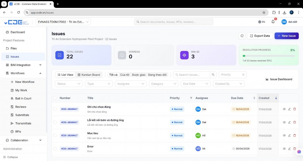Viewport: 303px width, 161px height.
Task: Tick the select-all checkbox in table header
Action: (55, 98)
